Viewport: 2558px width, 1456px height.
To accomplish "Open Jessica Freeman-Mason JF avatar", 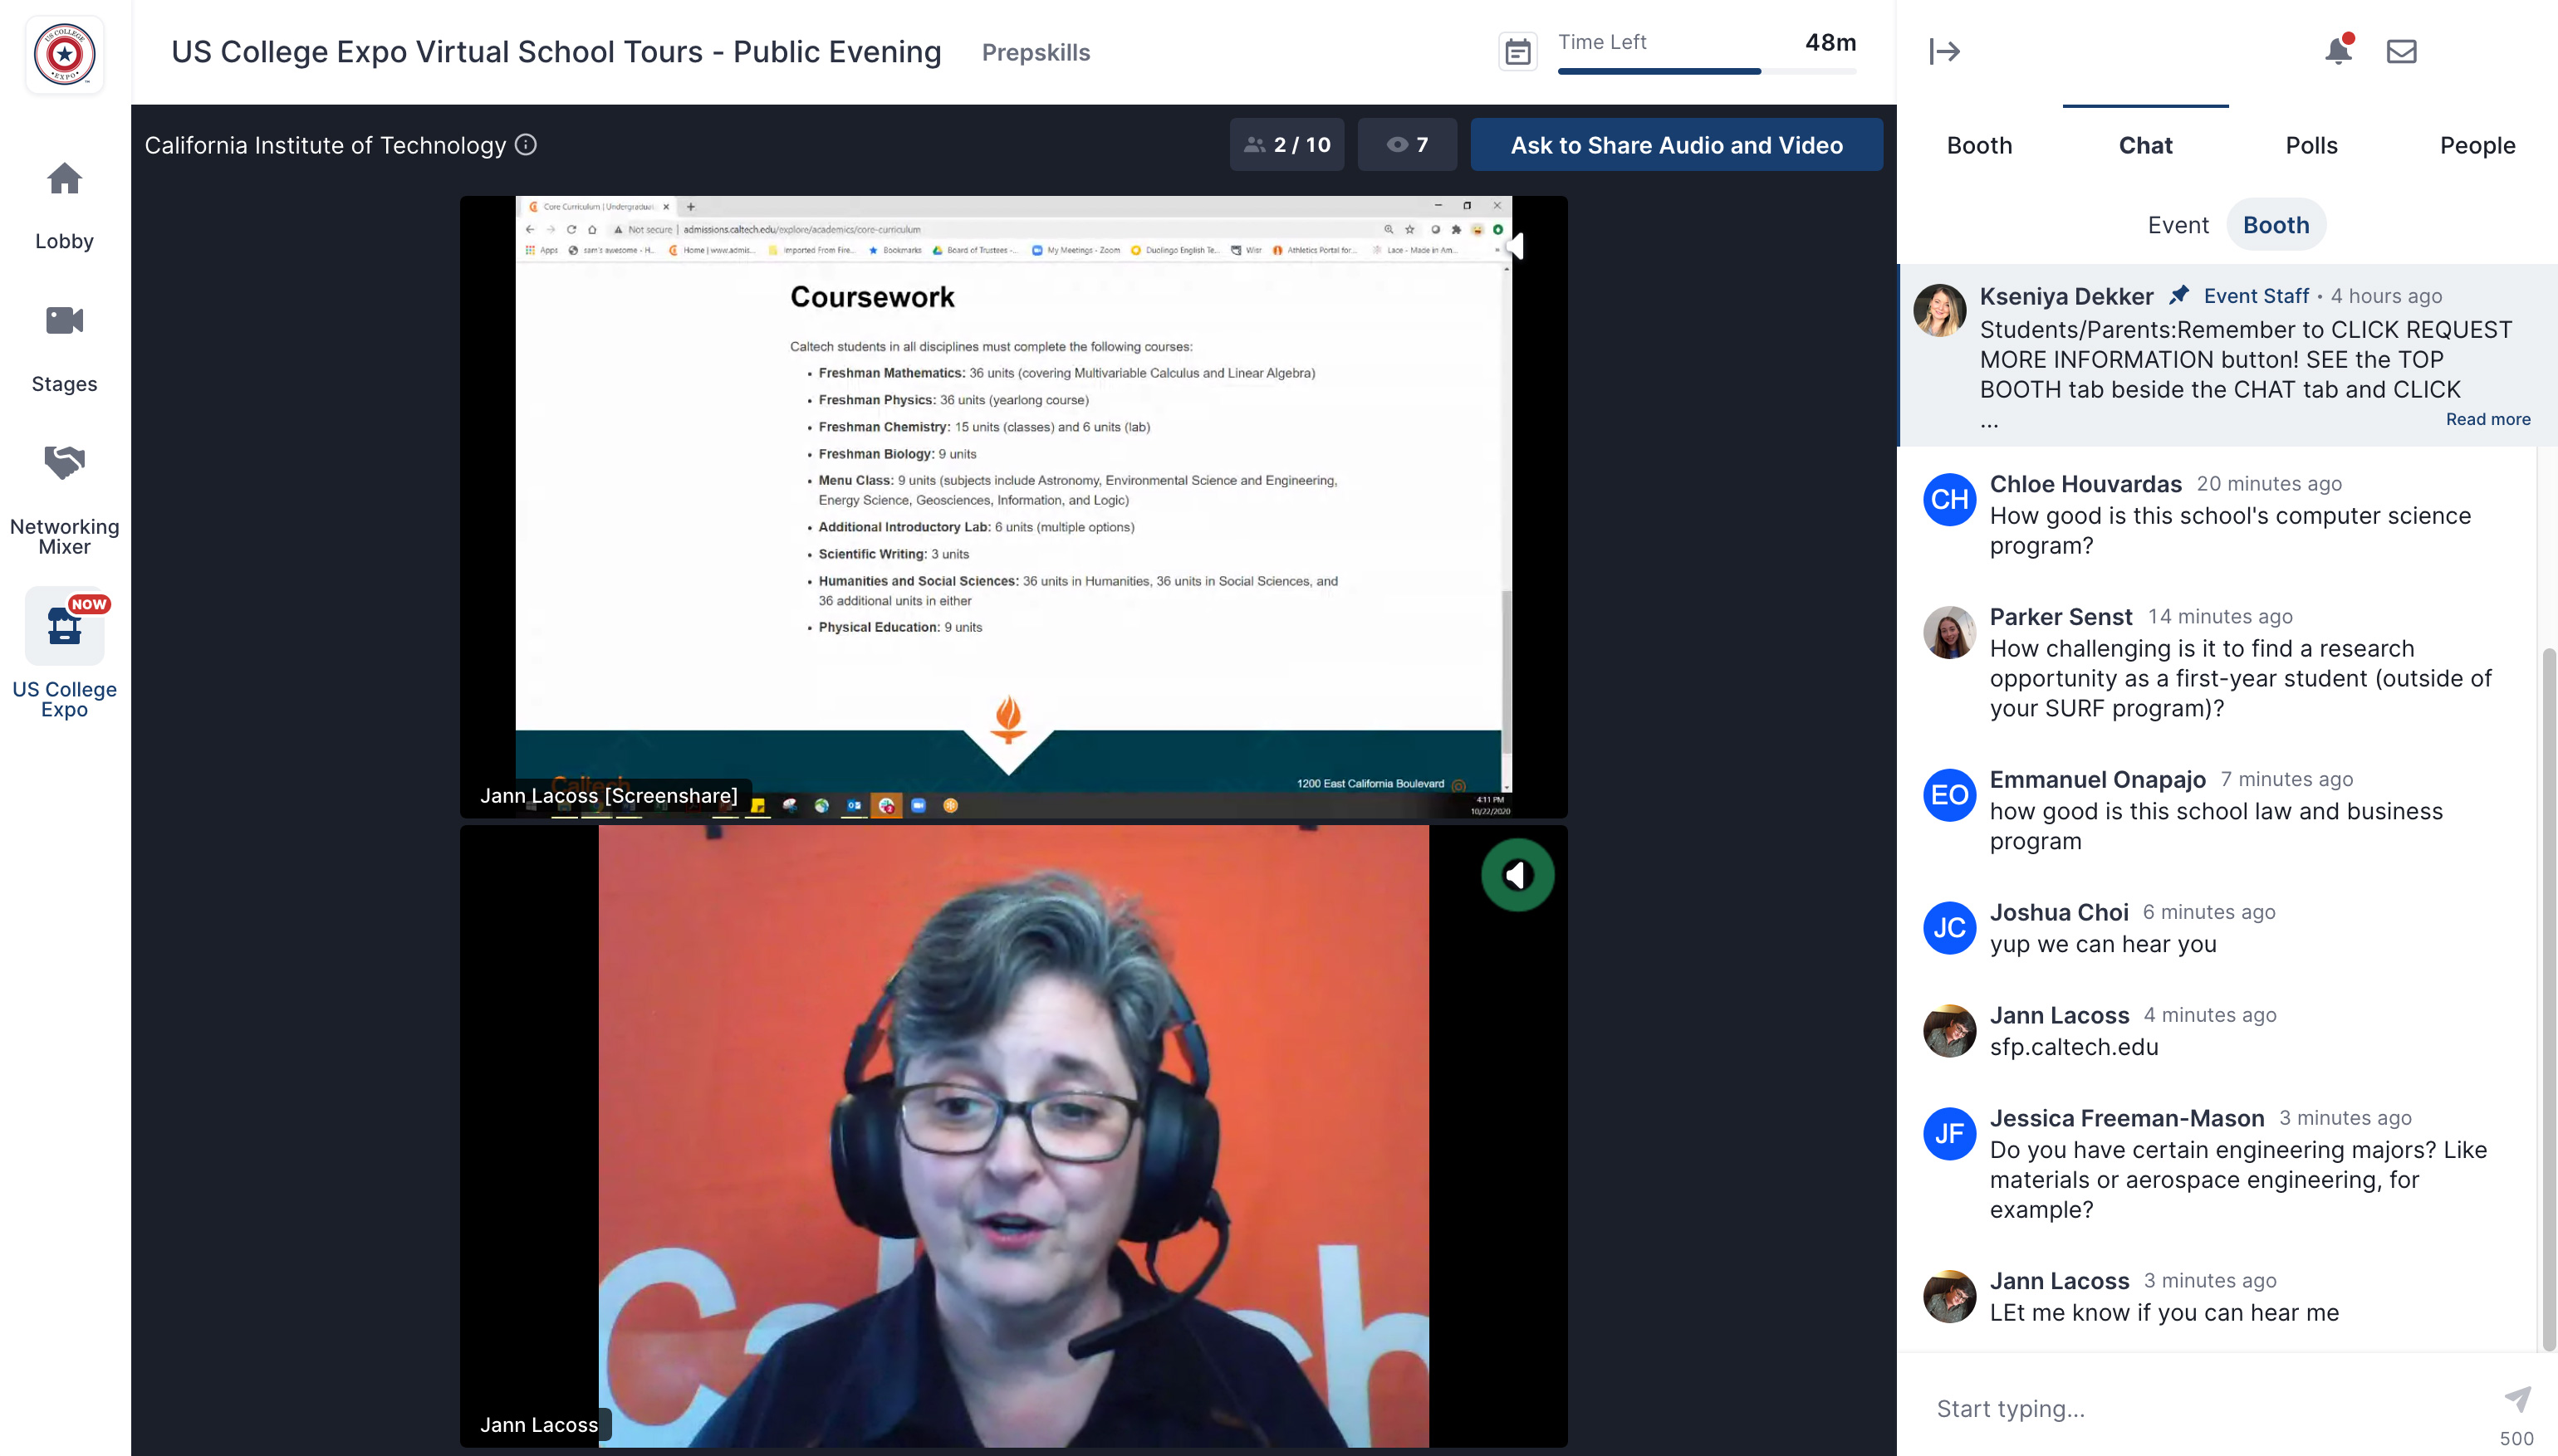I will click(1950, 1134).
